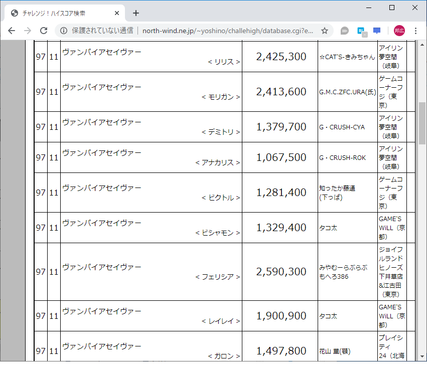Click the character name < デミトリ >
Image resolution: width=427 pixels, height=369 pixels.
point(221,132)
